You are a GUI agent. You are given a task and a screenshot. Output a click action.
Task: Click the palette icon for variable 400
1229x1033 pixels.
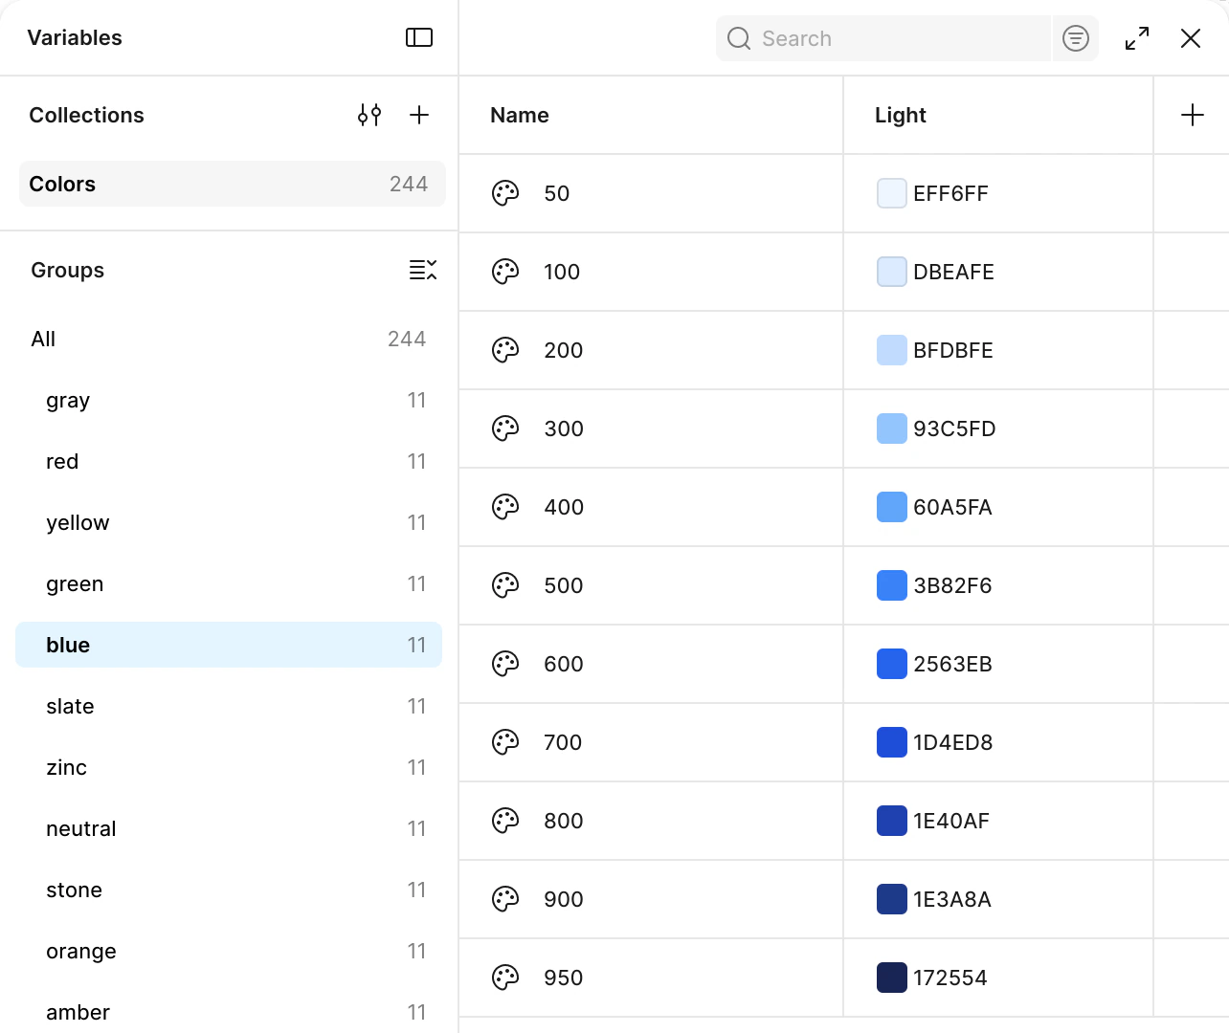click(505, 507)
